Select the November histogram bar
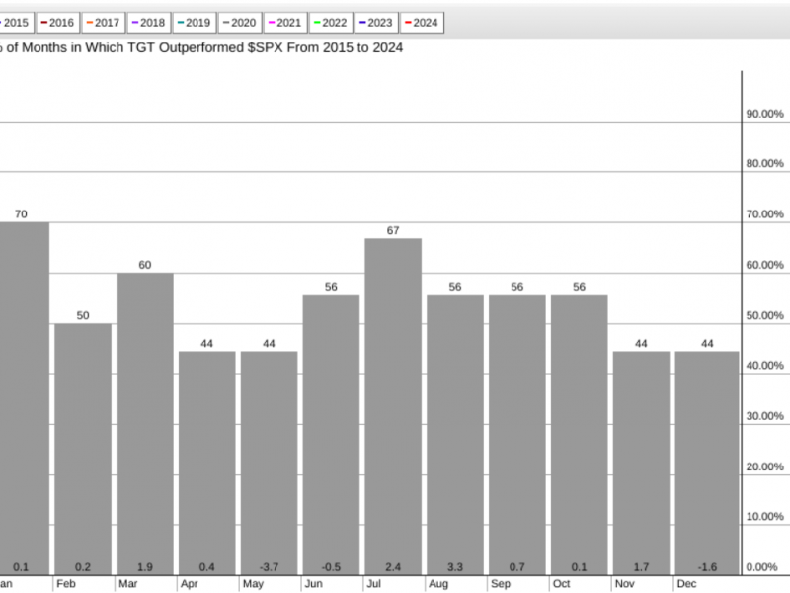This screenshot has height=593, width=790. (x=641, y=463)
